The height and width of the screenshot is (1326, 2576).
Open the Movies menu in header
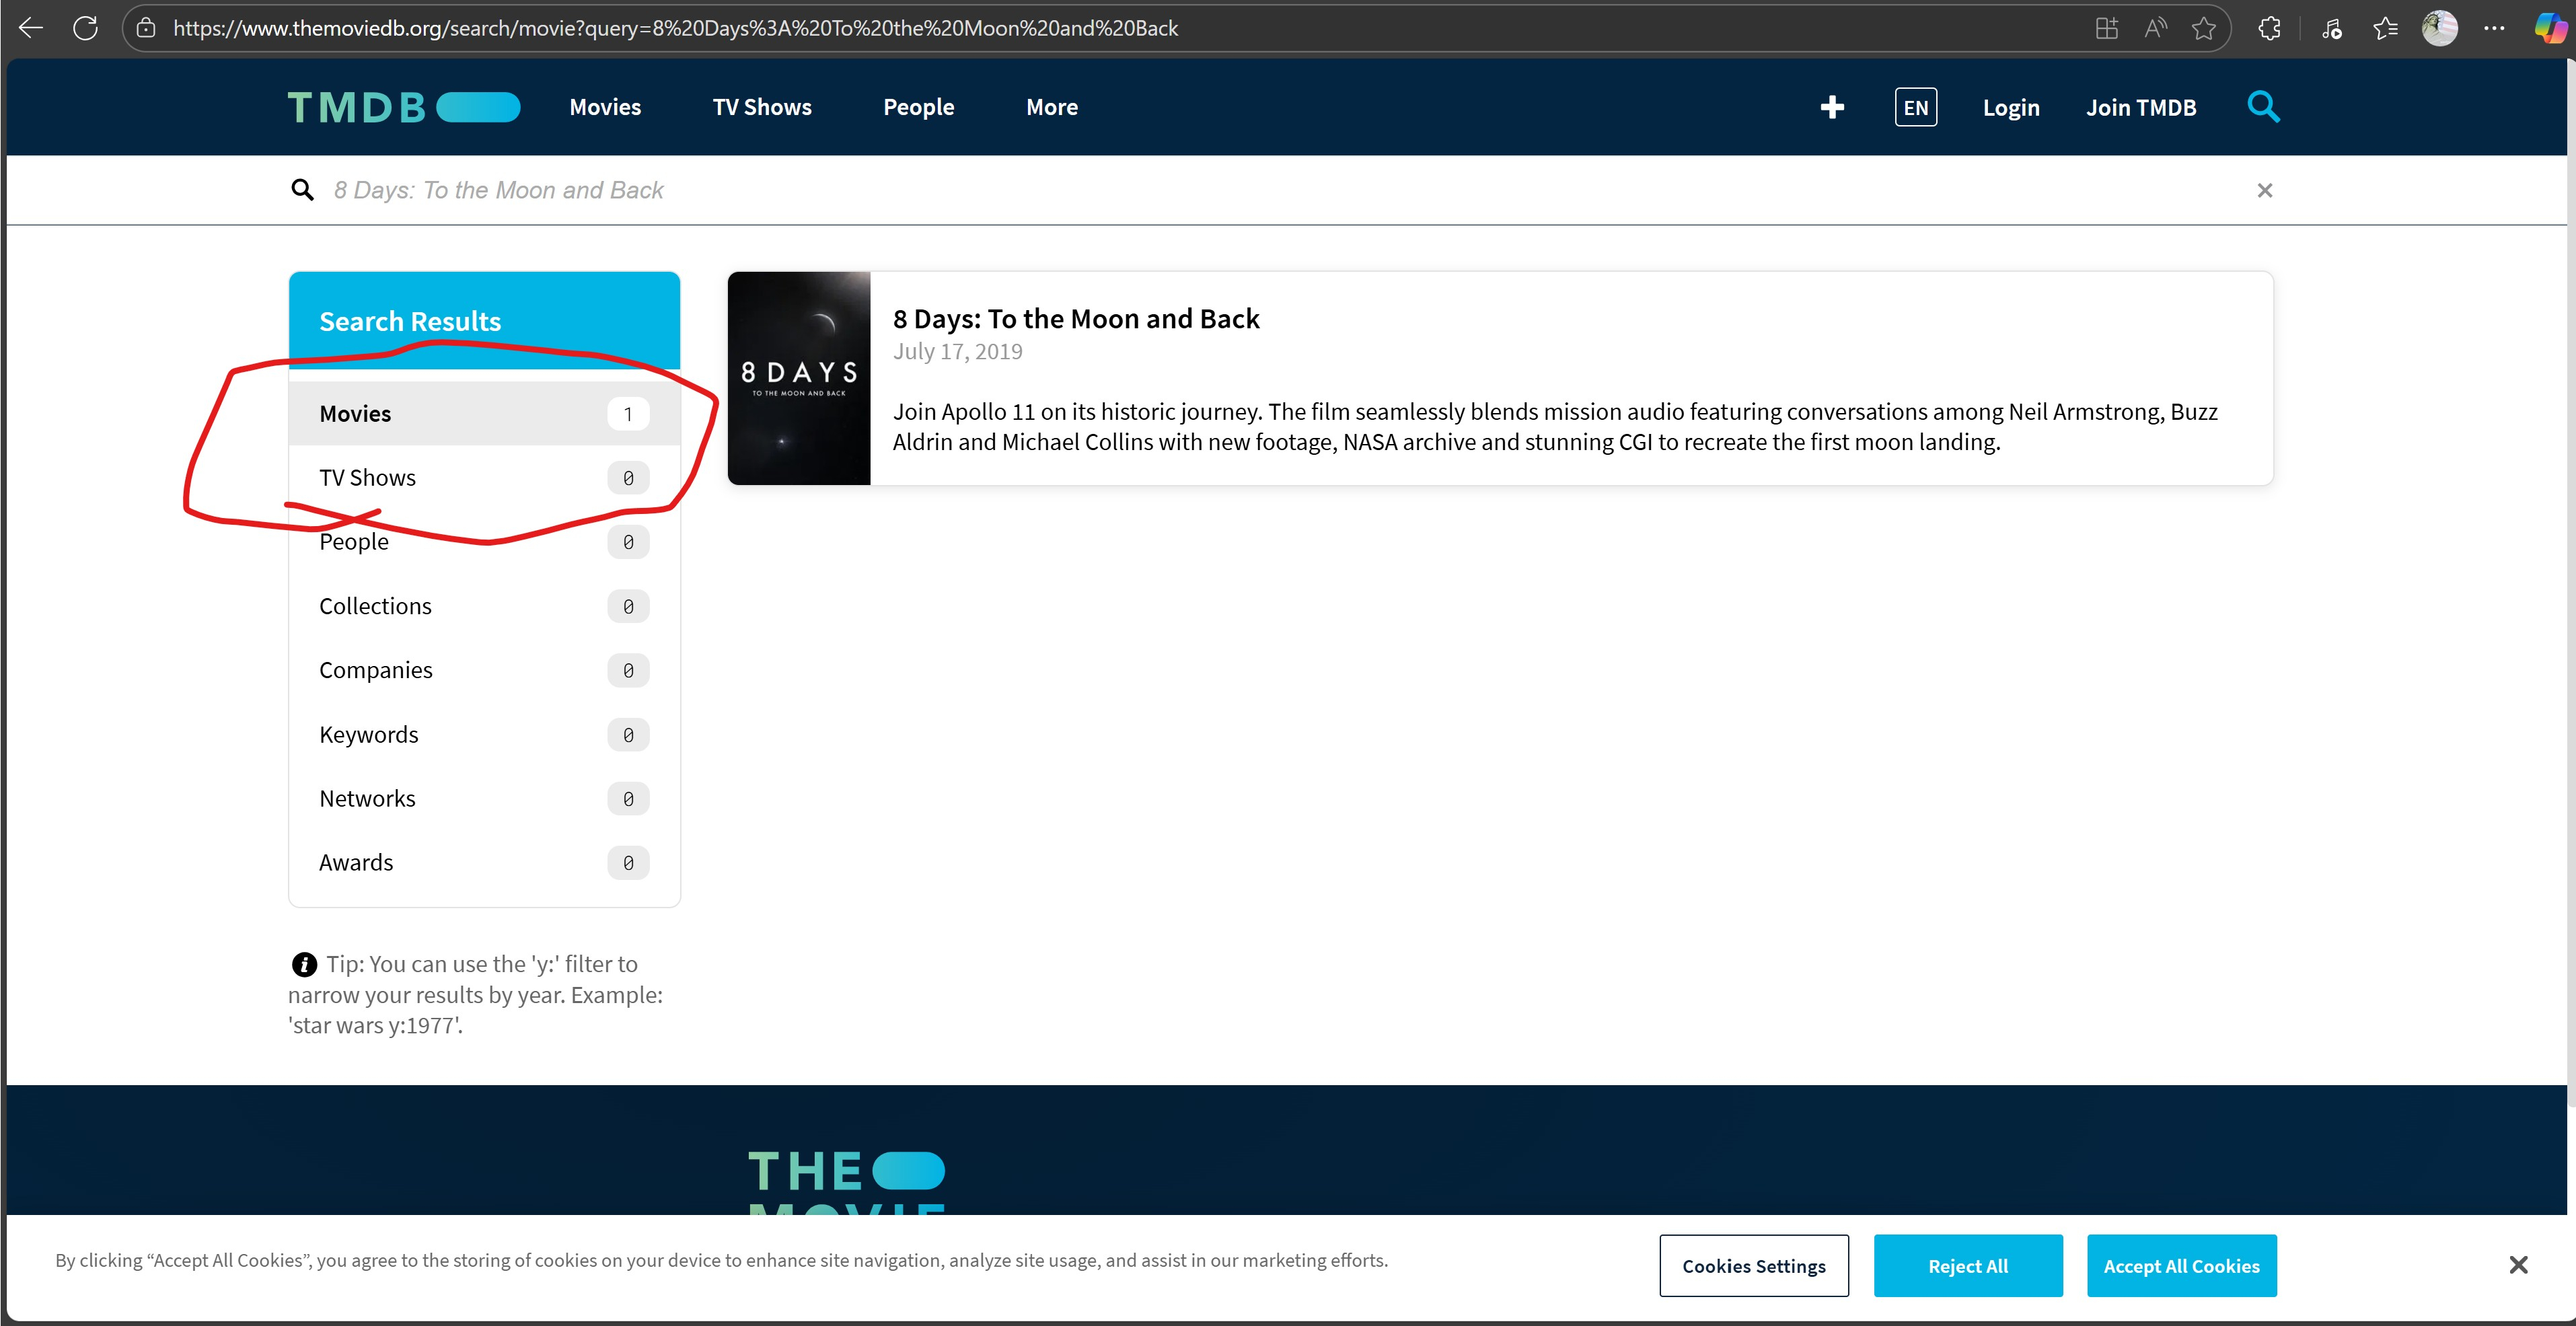(605, 107)
